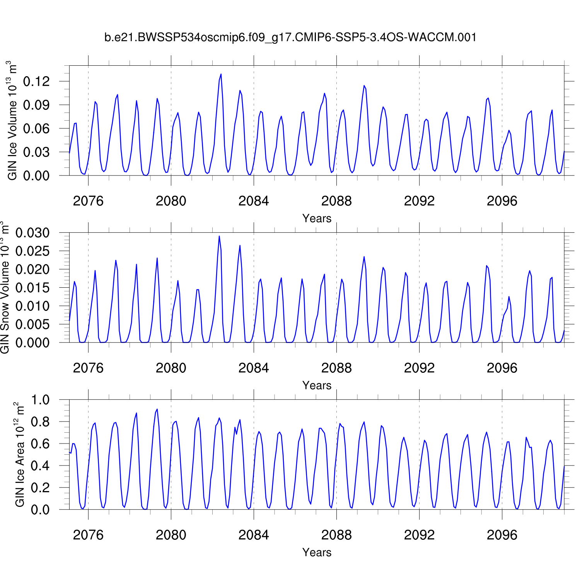580x580 pixels.
Task: Click the 0.12 y-axis value on ice volume
Action: 36,81
